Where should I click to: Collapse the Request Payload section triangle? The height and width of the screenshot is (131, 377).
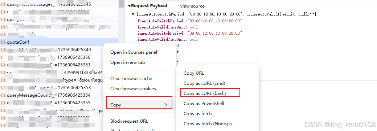click(x=129, y=6)
